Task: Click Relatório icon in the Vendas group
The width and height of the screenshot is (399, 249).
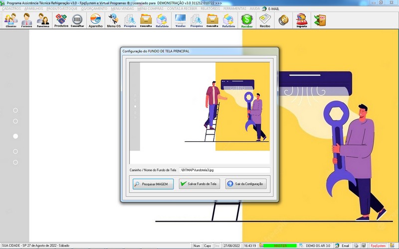Action: pos(228,20)
